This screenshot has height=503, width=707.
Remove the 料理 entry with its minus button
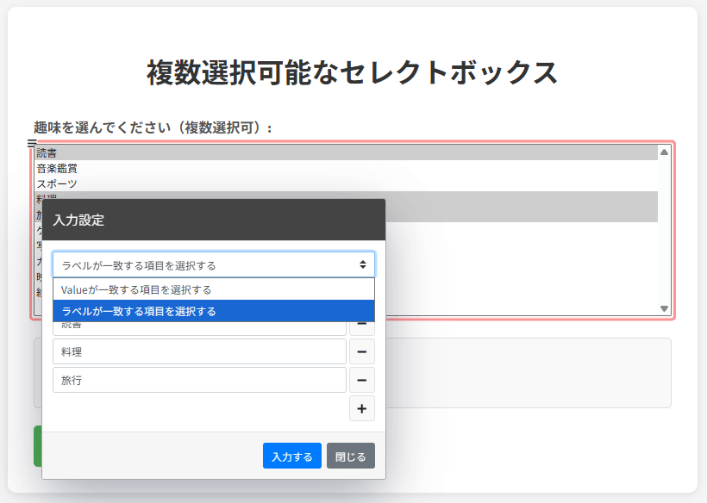(x=361, y=351)
